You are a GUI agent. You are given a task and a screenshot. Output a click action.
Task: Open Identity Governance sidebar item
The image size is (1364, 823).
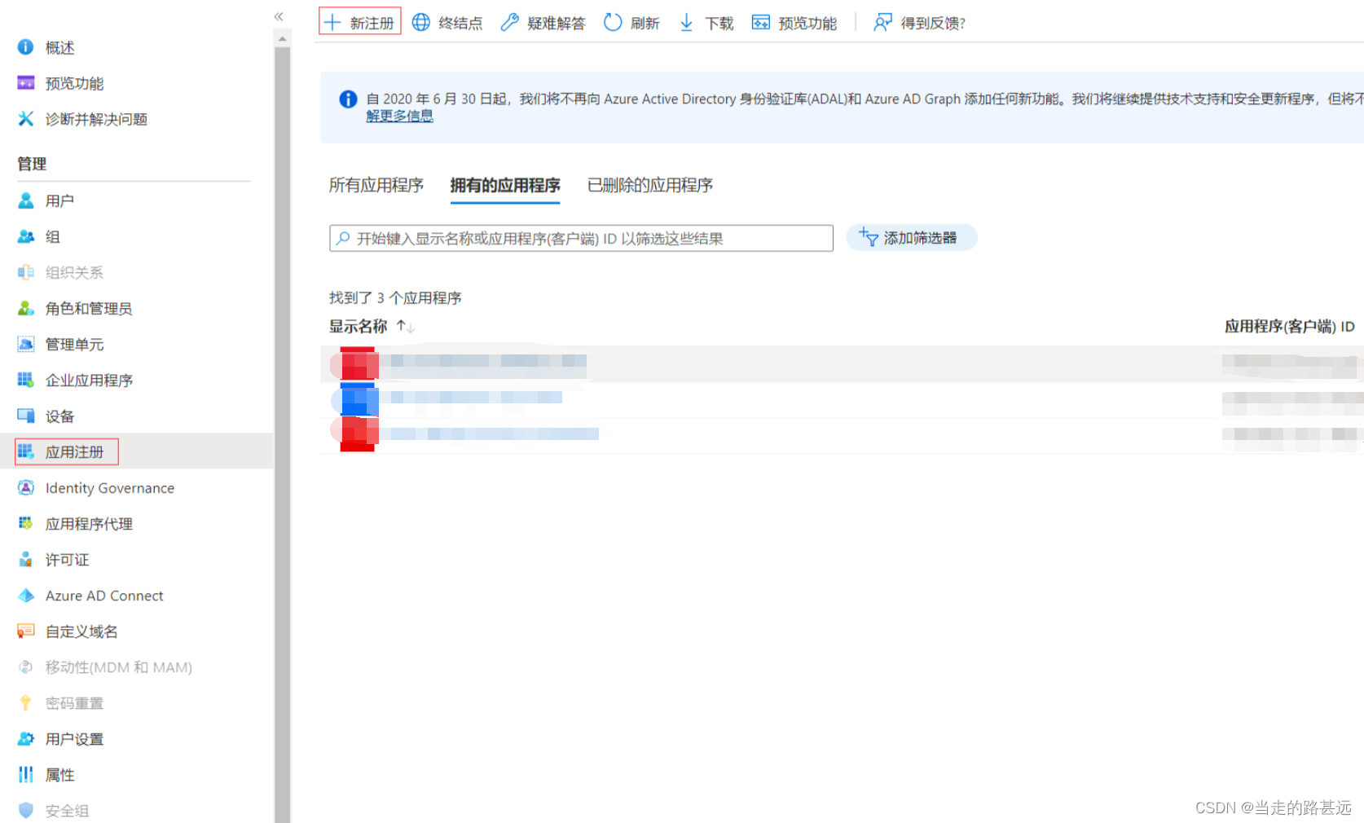[96, 488]
